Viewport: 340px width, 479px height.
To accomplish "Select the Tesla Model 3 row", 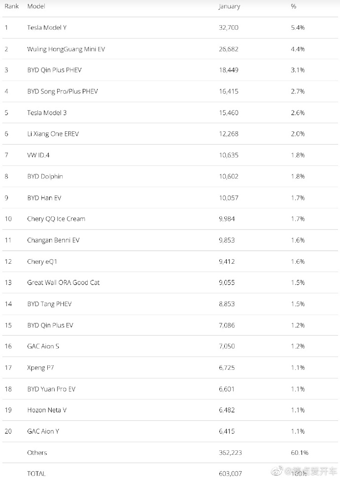I will pyautogui.click(x=47, y=113).
